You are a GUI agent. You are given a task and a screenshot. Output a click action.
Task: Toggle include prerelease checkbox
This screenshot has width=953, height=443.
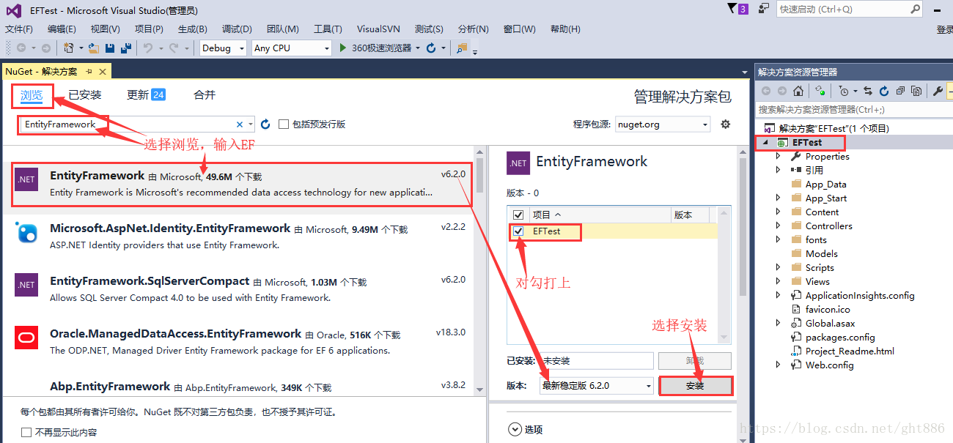point(284,124)
